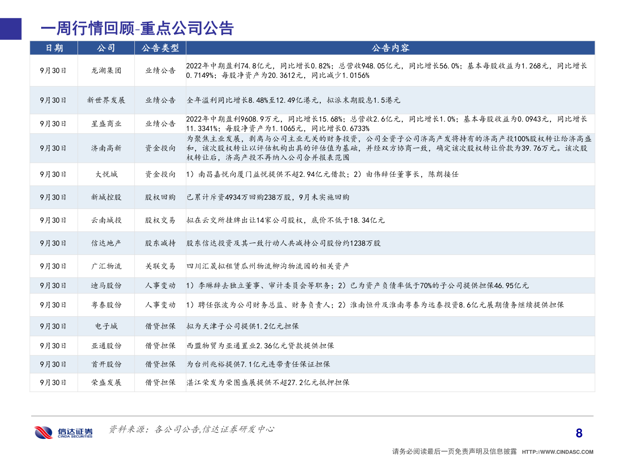Click the 公告类型 column header
Screen dimensions: 624x468
159,48
